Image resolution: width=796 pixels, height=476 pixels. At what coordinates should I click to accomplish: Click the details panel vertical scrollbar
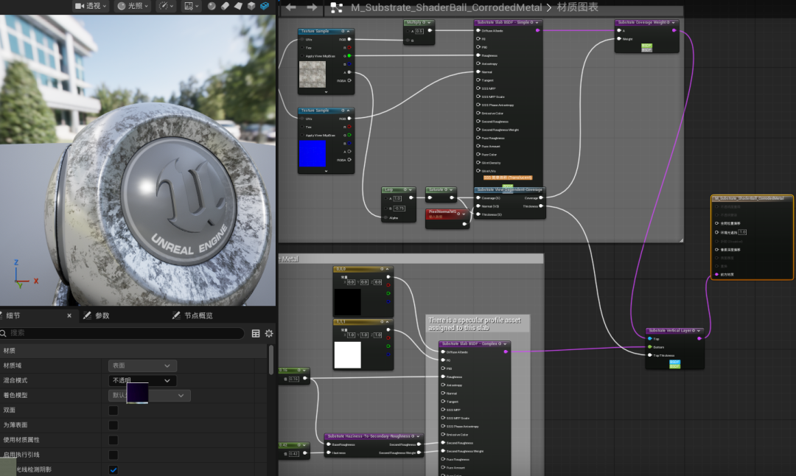click(x=271, y=360)
